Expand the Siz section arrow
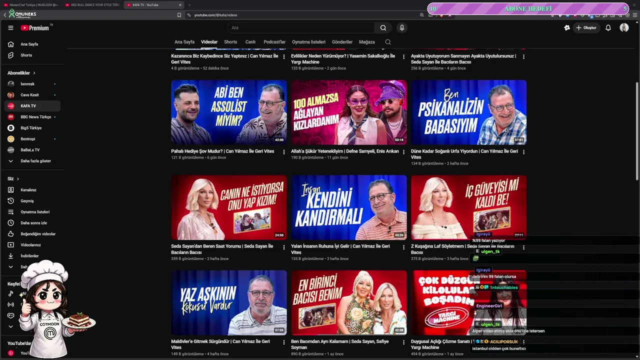640x360 pixels. pyautogui.click(x=18, y=179)
